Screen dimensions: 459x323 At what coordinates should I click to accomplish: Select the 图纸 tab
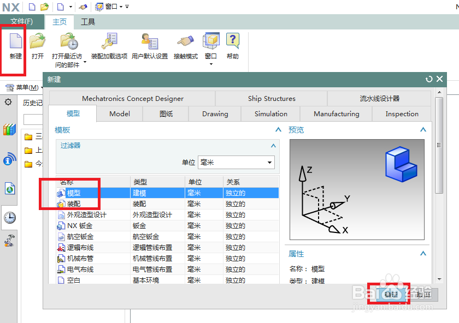[x=166, y=113]
